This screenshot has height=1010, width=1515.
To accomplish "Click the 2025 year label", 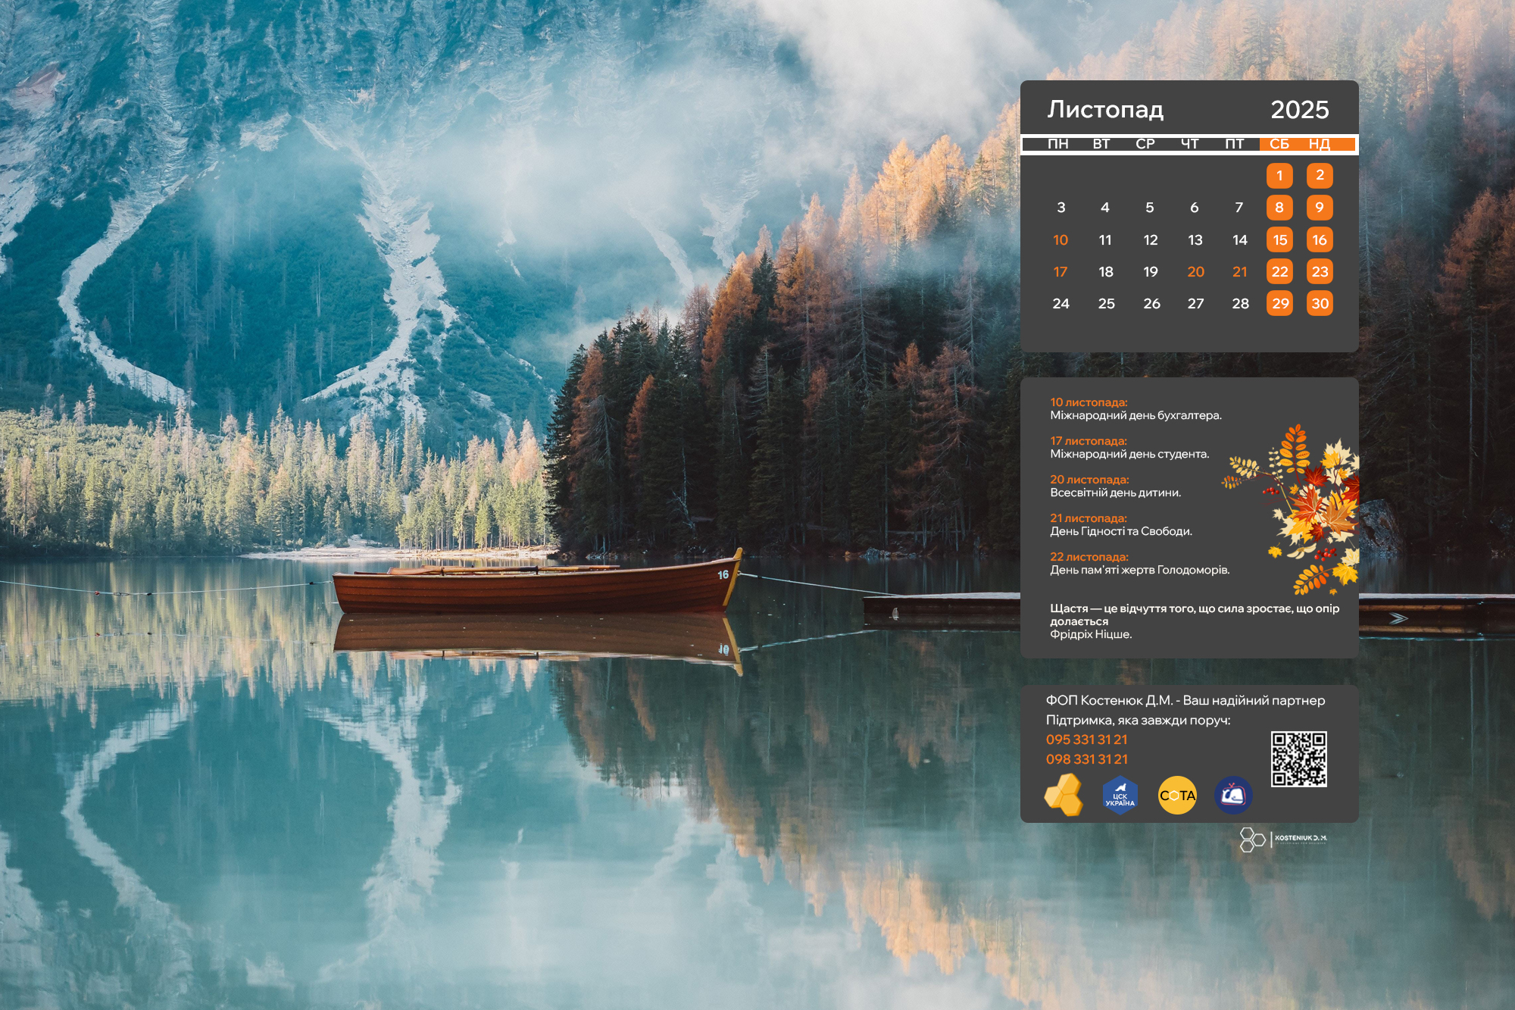I will 1299,110.
